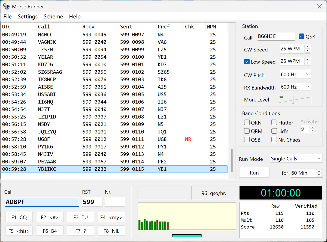
Task: Open the Settings menu
Action: click(28, 17)
